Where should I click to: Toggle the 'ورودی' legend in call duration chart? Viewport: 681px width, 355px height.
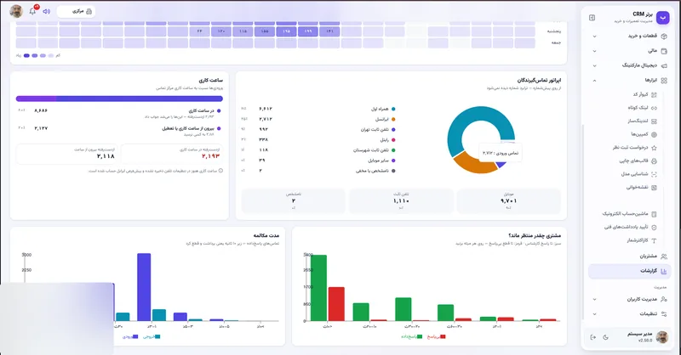(x=130, y=336)
